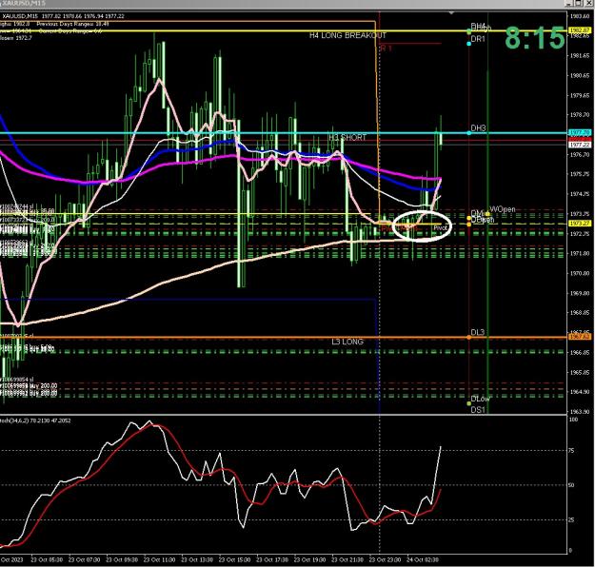Select the DS1 level label

(478, 410)
